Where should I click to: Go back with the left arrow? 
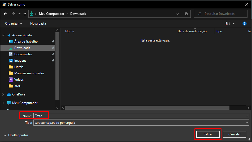pos(5,14)
